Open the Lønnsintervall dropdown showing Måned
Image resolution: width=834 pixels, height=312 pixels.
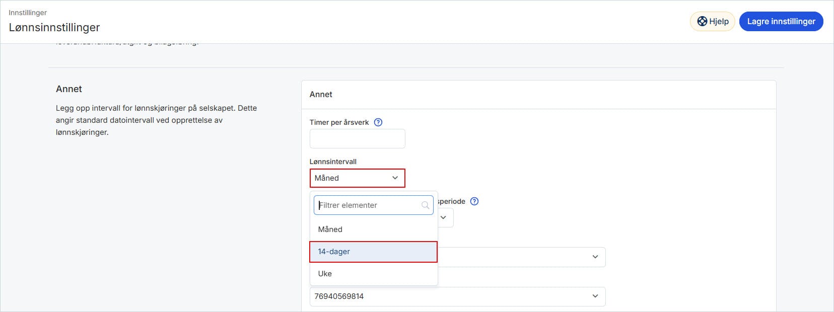[357, 178]
